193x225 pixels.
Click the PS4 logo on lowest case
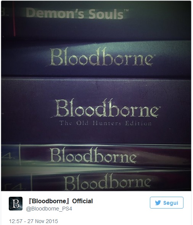13,186
